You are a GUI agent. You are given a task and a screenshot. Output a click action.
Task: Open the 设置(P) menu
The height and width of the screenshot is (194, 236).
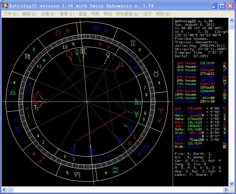48,14
